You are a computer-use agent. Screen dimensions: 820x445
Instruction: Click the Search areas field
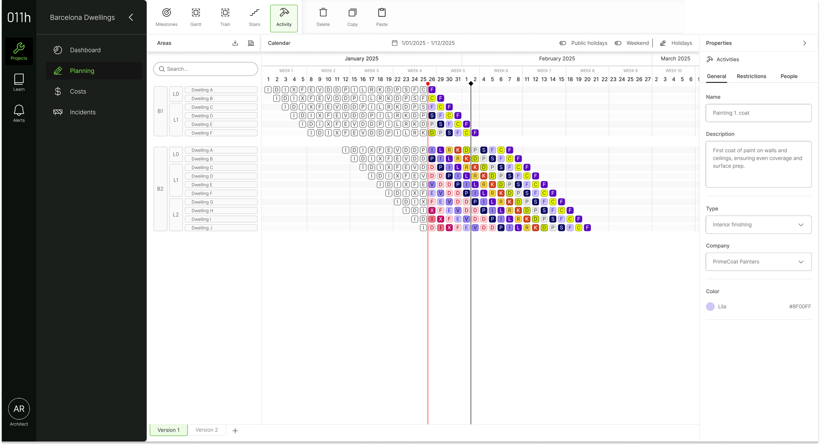click(205, 69)
